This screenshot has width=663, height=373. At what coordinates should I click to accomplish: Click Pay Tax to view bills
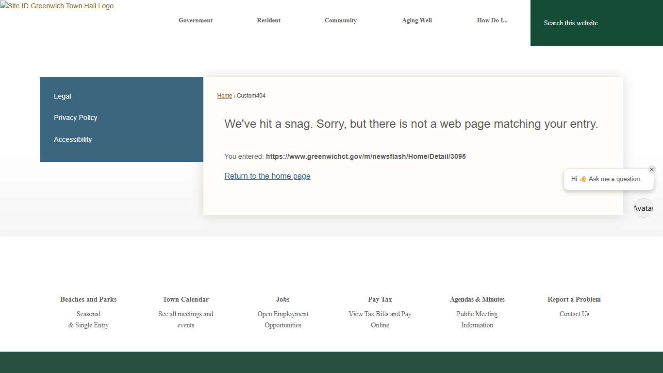[x=380, y=299]
